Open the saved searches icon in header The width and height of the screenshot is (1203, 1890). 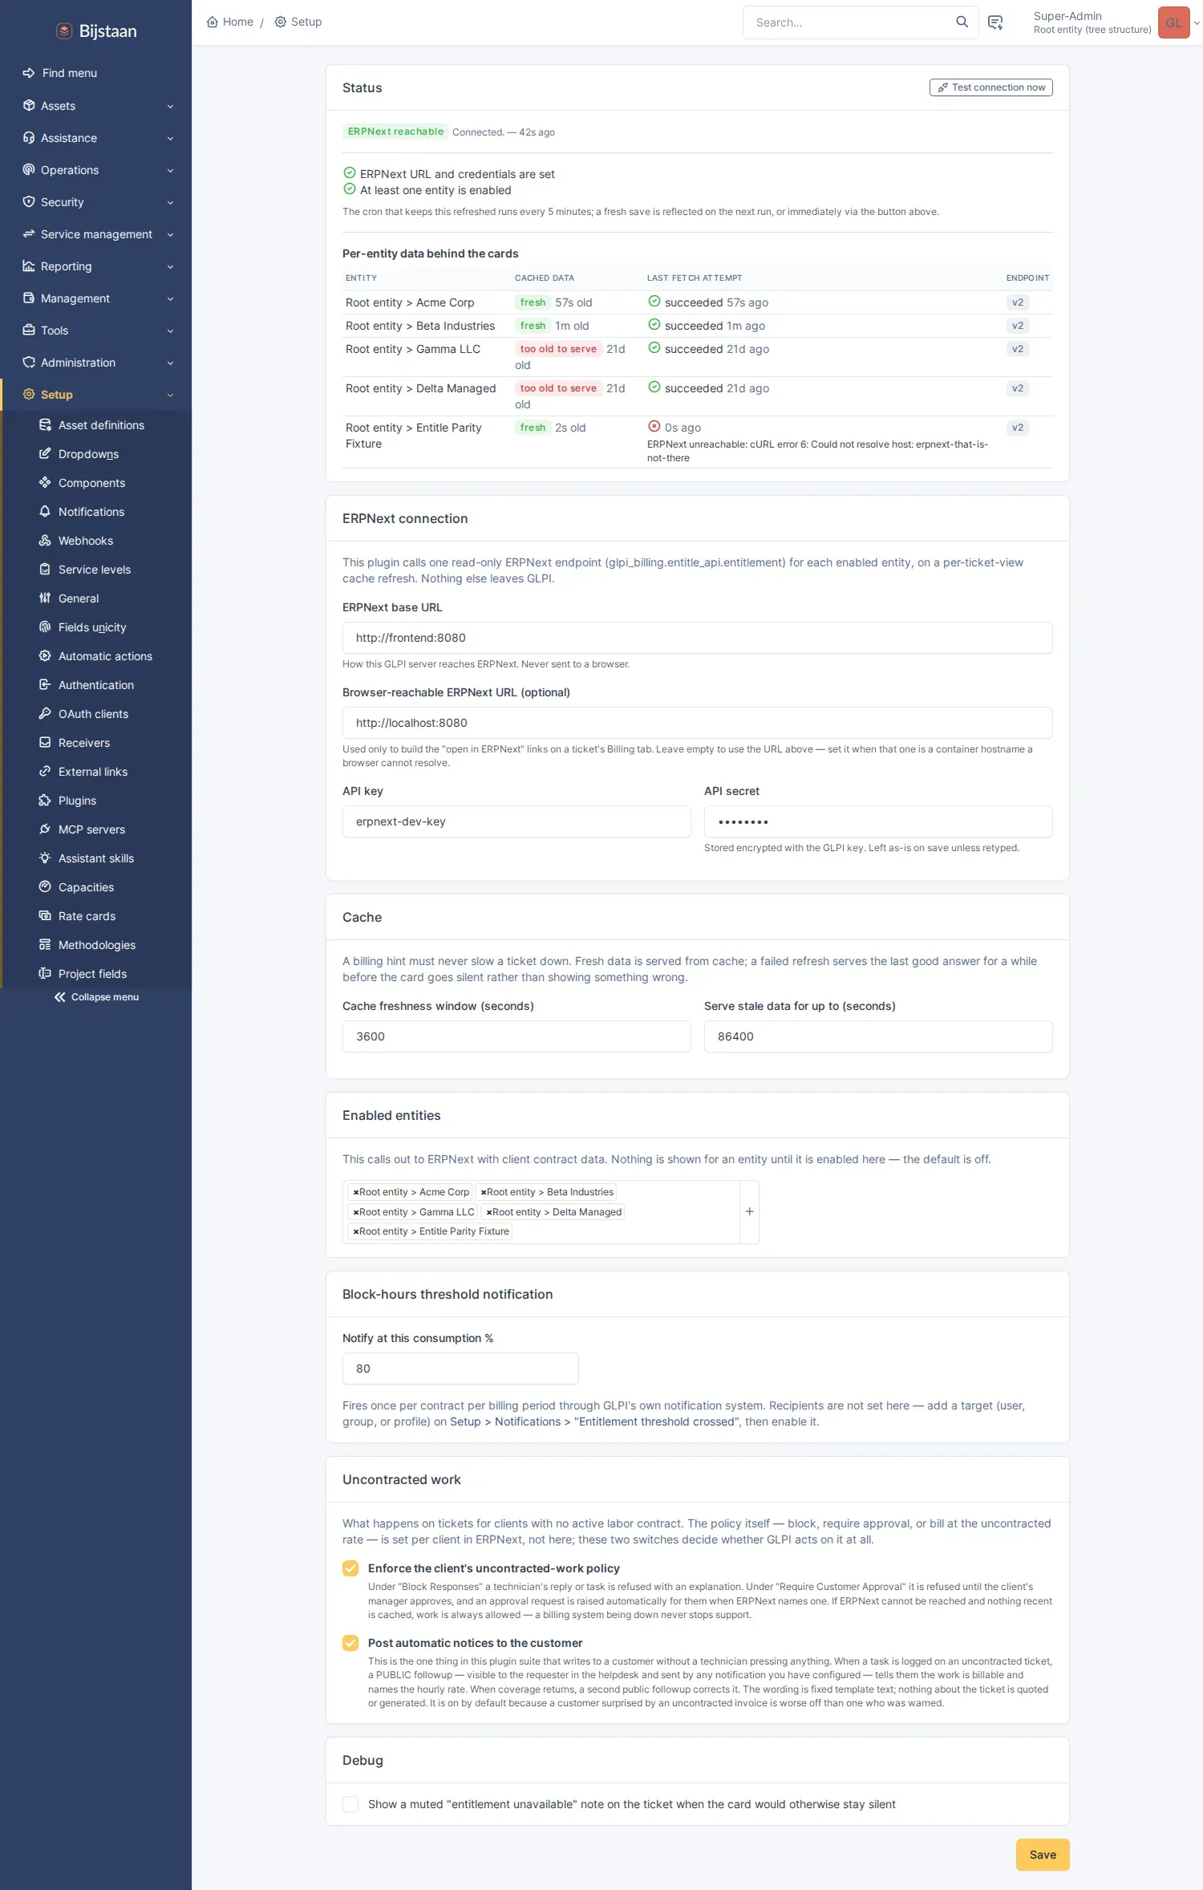995,22
